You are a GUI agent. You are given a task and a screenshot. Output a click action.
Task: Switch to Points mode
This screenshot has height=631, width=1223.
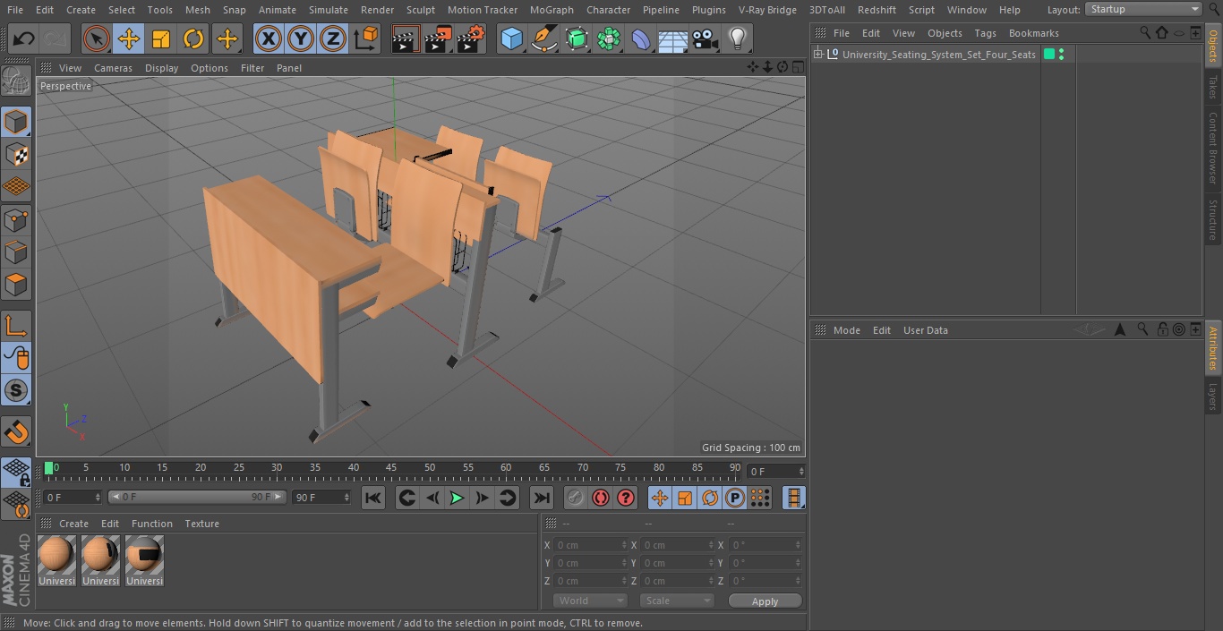pyautogui.click(x=16, y=219)
